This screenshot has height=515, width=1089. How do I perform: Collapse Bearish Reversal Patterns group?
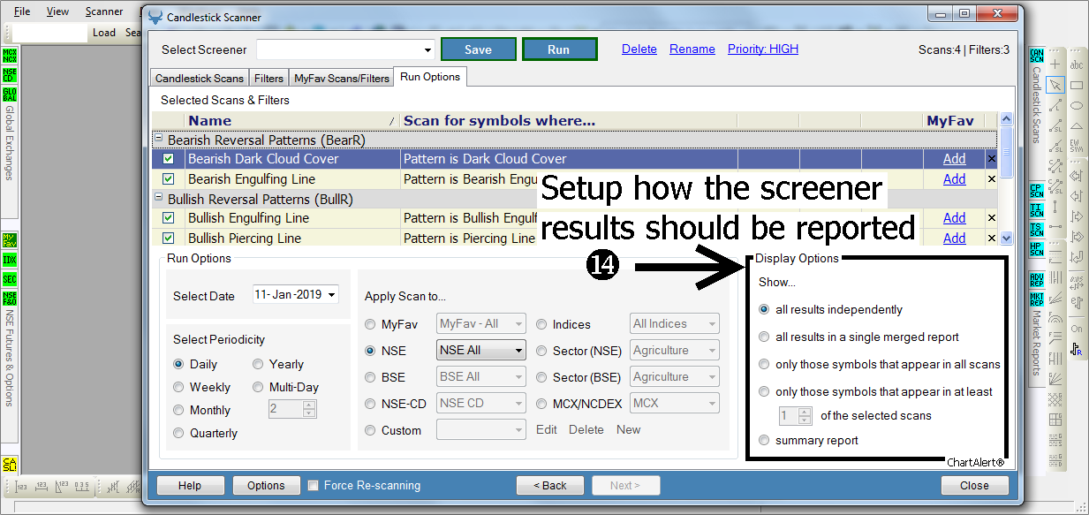159,140
